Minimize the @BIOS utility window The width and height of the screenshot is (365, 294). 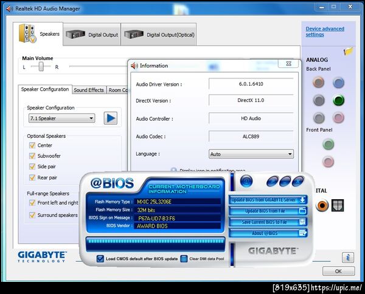285,181
